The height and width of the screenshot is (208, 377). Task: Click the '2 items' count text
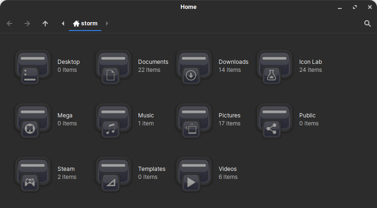pyautogui.click(x=67, y=177)
